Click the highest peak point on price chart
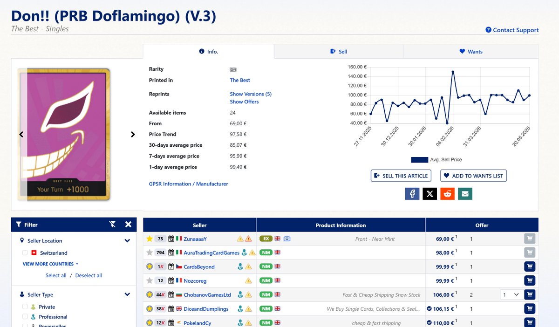The height and width of the screenshot is (327, 559). (x=453, y=72)
